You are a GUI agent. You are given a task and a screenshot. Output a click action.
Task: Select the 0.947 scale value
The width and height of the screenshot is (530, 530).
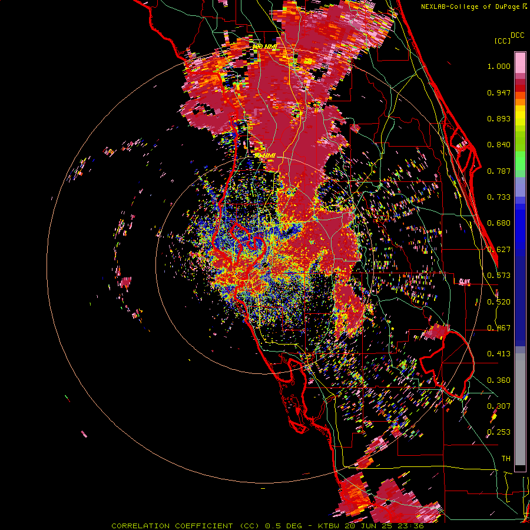pos(499,92)
